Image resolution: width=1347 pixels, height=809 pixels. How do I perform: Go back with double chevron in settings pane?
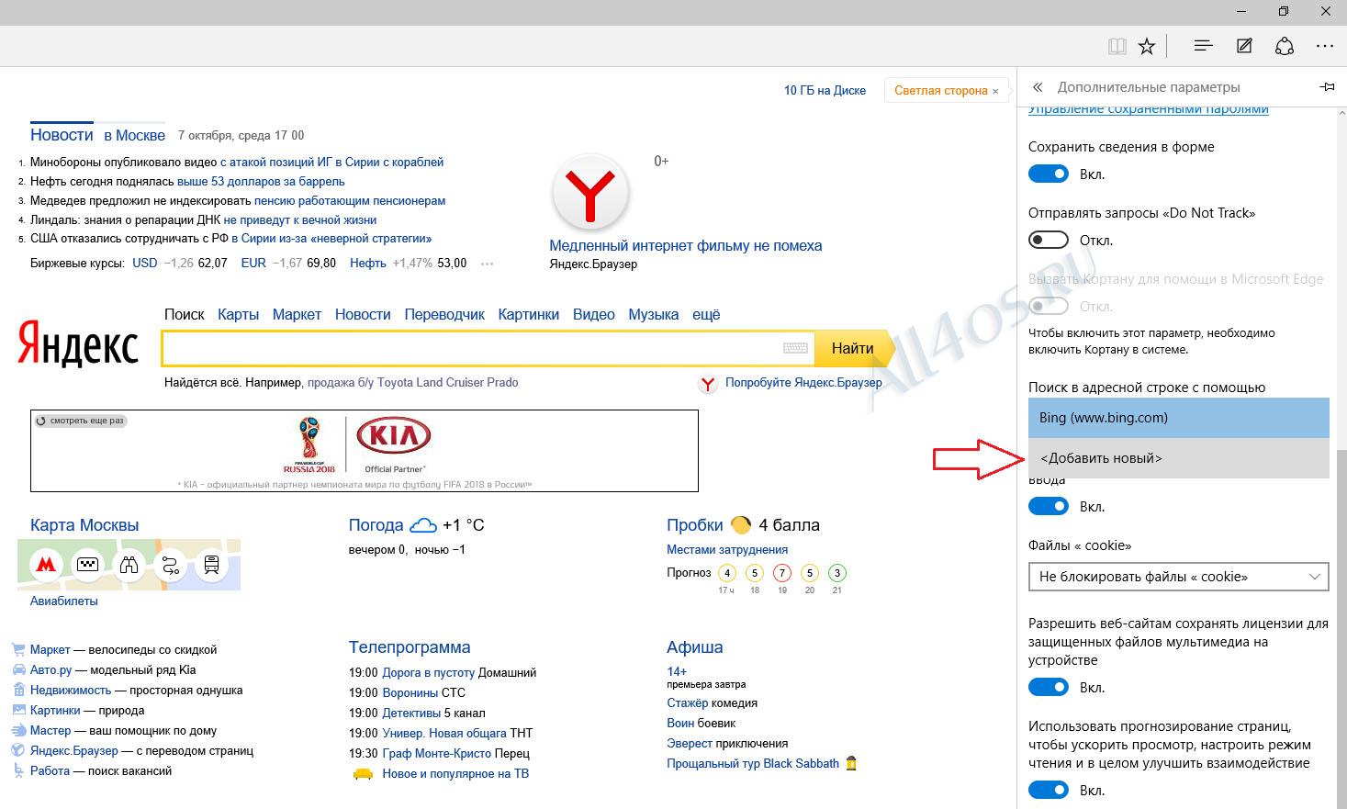pos(1038,87)
